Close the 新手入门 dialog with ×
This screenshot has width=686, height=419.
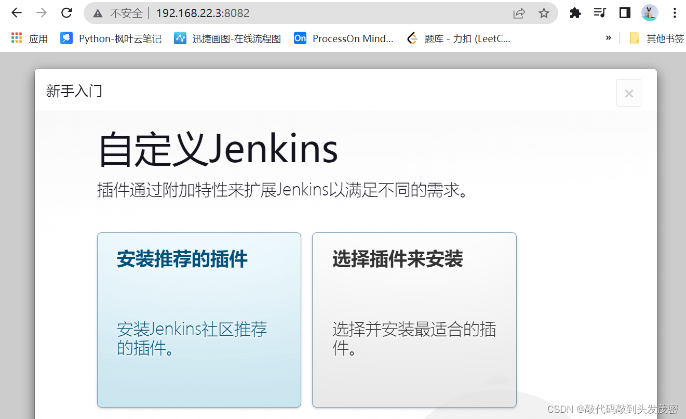(629, 93)
